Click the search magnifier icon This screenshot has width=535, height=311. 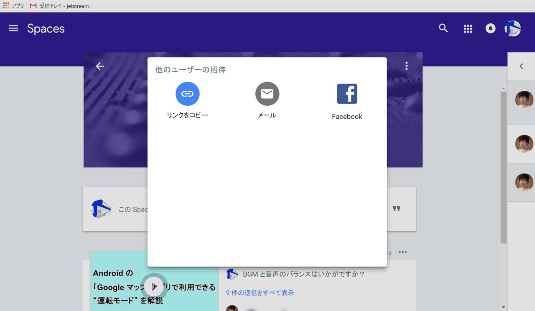pyautogui.click(x=443, y=28)
